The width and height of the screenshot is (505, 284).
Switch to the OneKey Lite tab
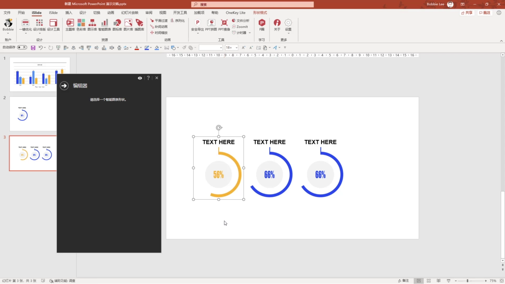(236, 13)
